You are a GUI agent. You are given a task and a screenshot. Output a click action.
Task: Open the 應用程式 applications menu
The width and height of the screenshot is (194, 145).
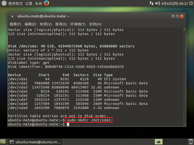(x=16, y=3)
